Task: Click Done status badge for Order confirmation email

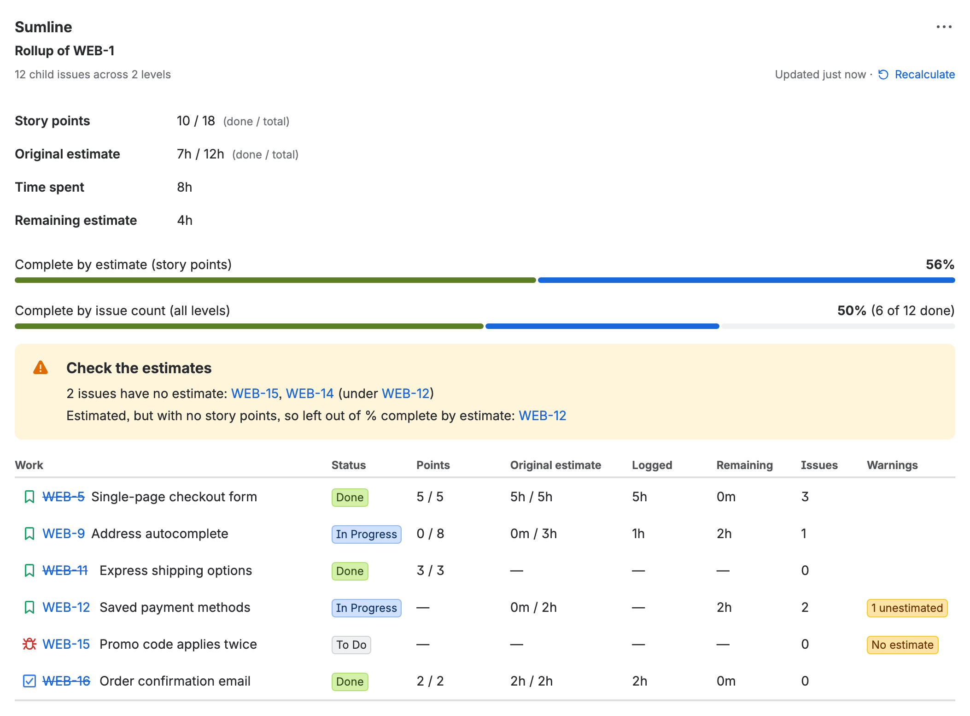Action: (x=350, y=681)
